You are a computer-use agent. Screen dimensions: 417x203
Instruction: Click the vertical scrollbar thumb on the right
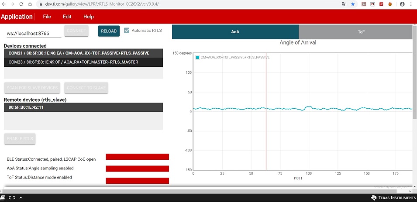[415, 72]
